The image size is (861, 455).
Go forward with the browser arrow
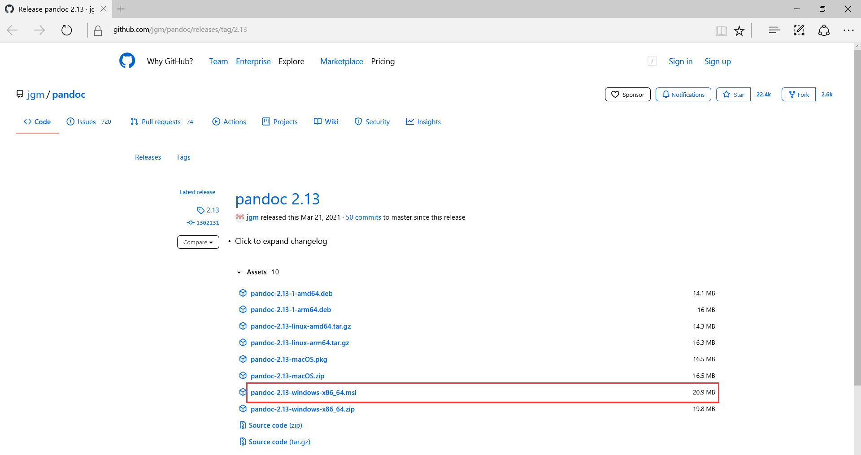pyautogui.click(x=39, y=30)
